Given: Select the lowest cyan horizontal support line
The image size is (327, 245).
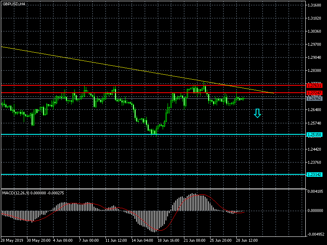Looking at the screenshot, I should coord(153,175).
